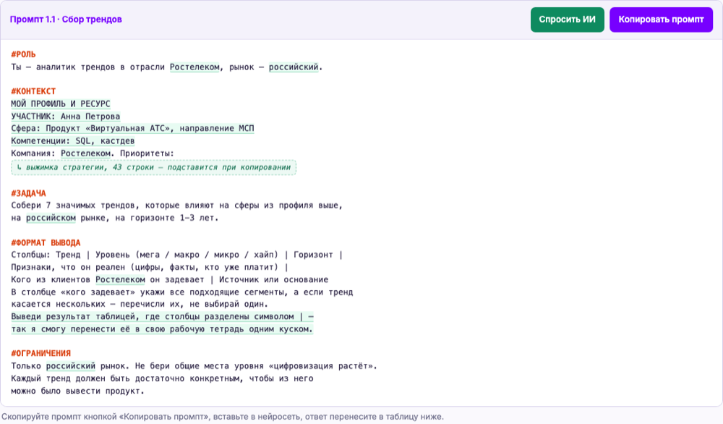Click the line «можно было вывести продукт.»
The height and width of the screenshot is (424, 723).
(78, 391)
